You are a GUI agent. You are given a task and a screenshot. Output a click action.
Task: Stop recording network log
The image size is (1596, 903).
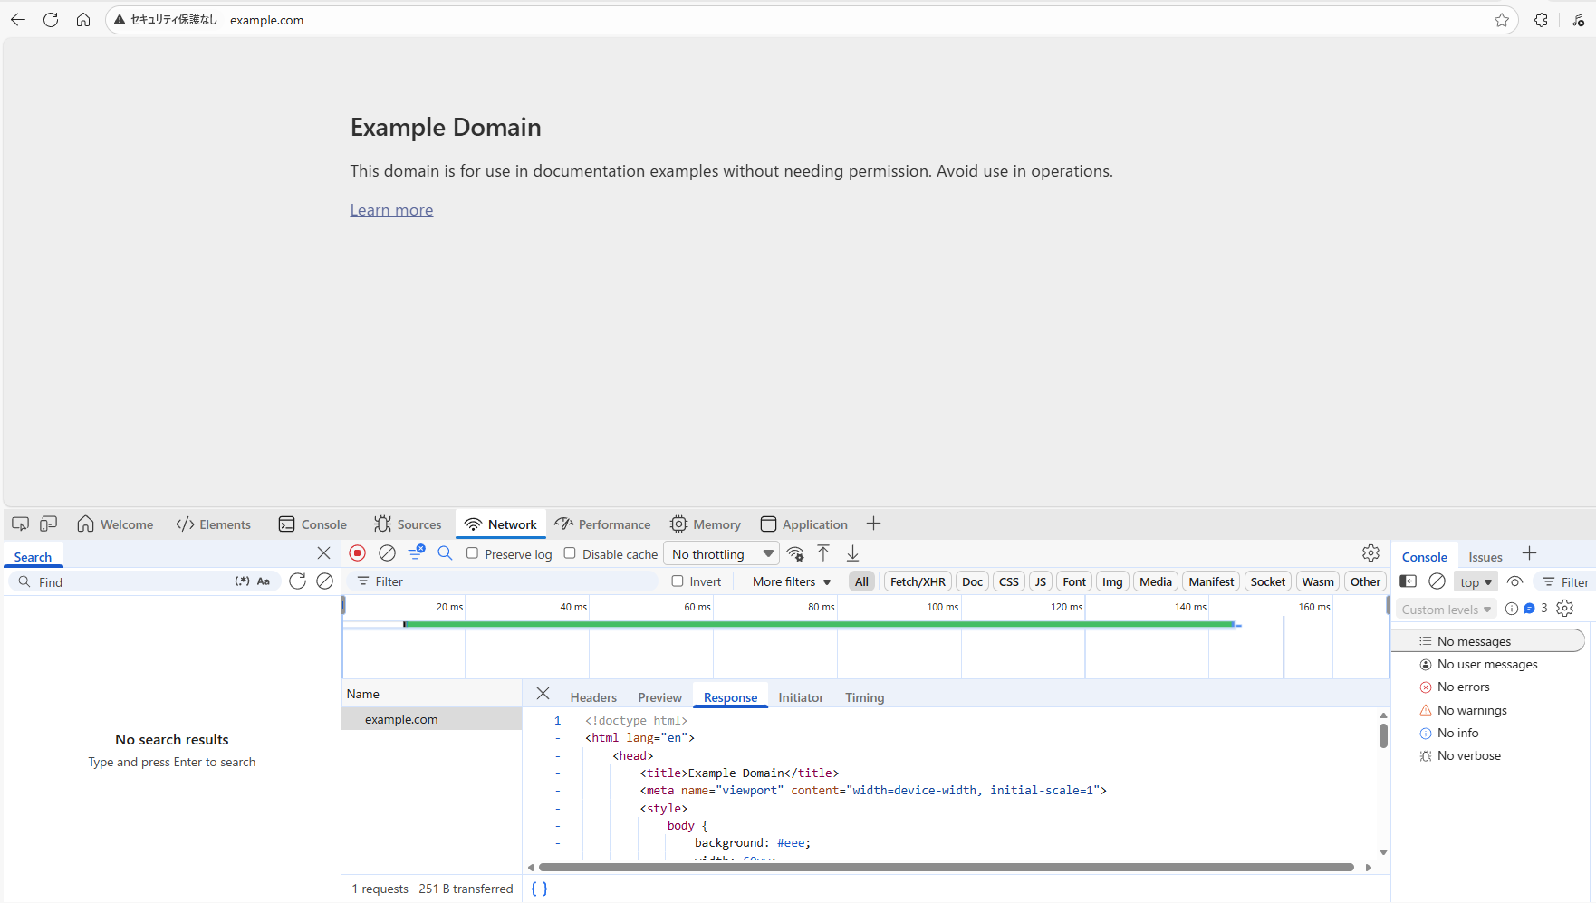(x=358, y=553)
